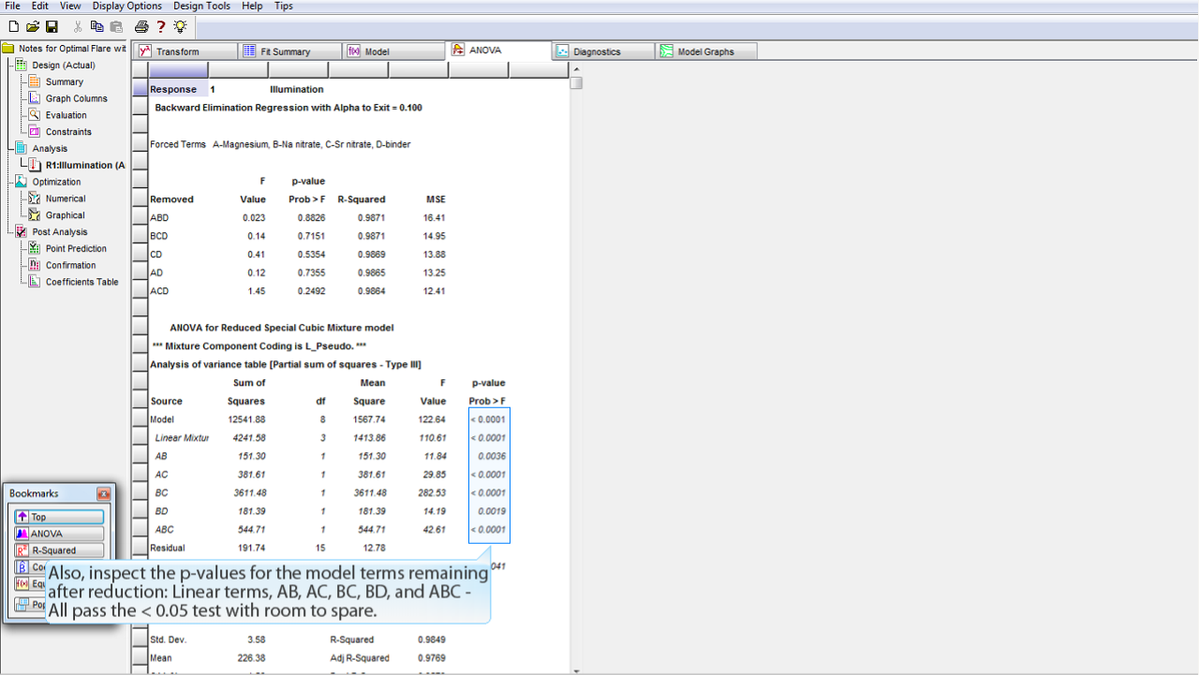Click the light bulb tips icon
This screenshot has width=1199, height=675.
[180, 26]
